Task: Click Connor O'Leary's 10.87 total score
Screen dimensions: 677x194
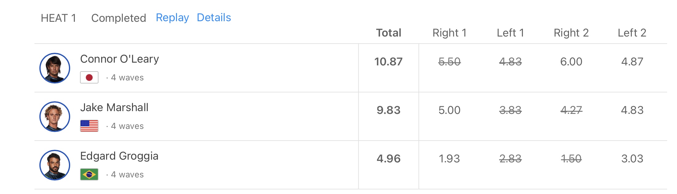Action: 388,62
